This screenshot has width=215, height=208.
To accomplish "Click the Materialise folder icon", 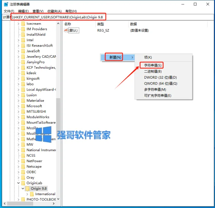I will point(23,100).
